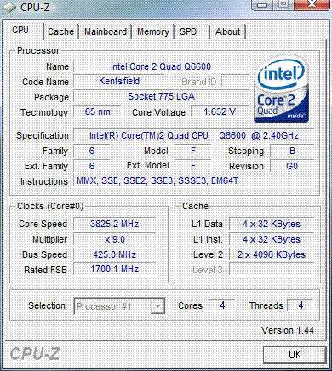Click the processor Name field Q6600

[161, 66]
